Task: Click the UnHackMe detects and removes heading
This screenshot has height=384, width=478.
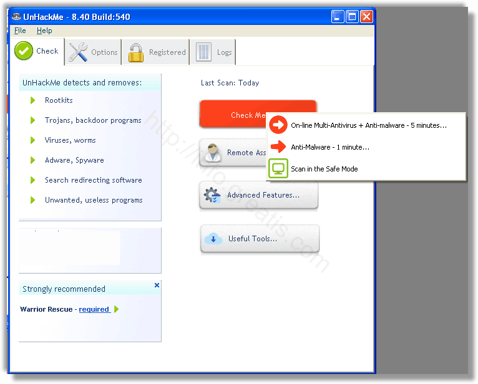Action: point(82,82)
